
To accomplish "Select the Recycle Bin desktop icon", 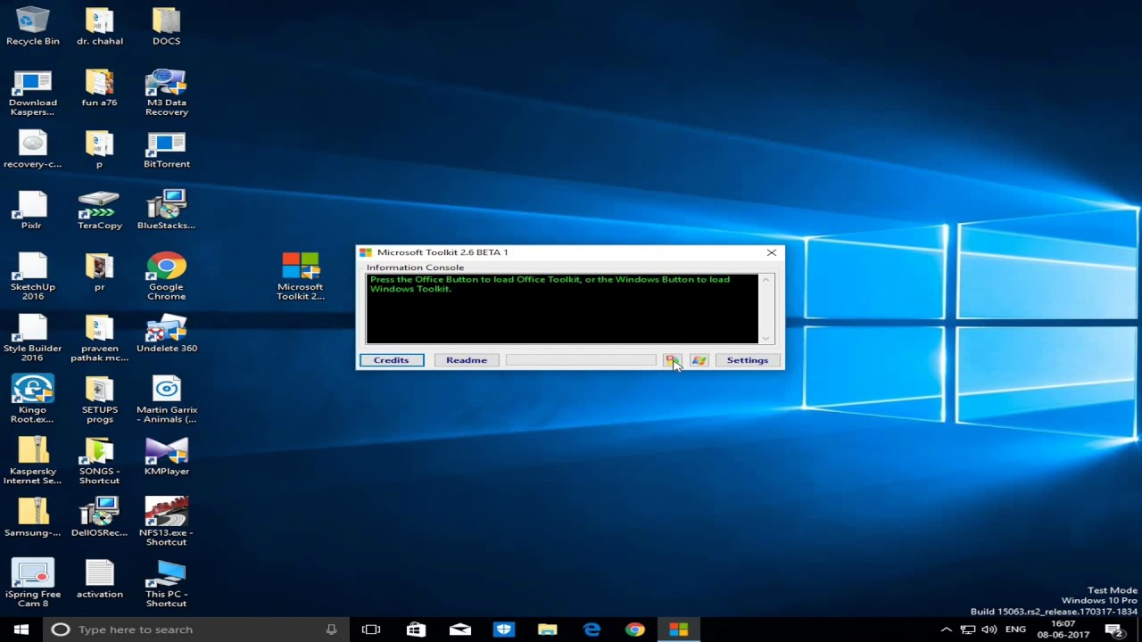I will coord(33,26).
